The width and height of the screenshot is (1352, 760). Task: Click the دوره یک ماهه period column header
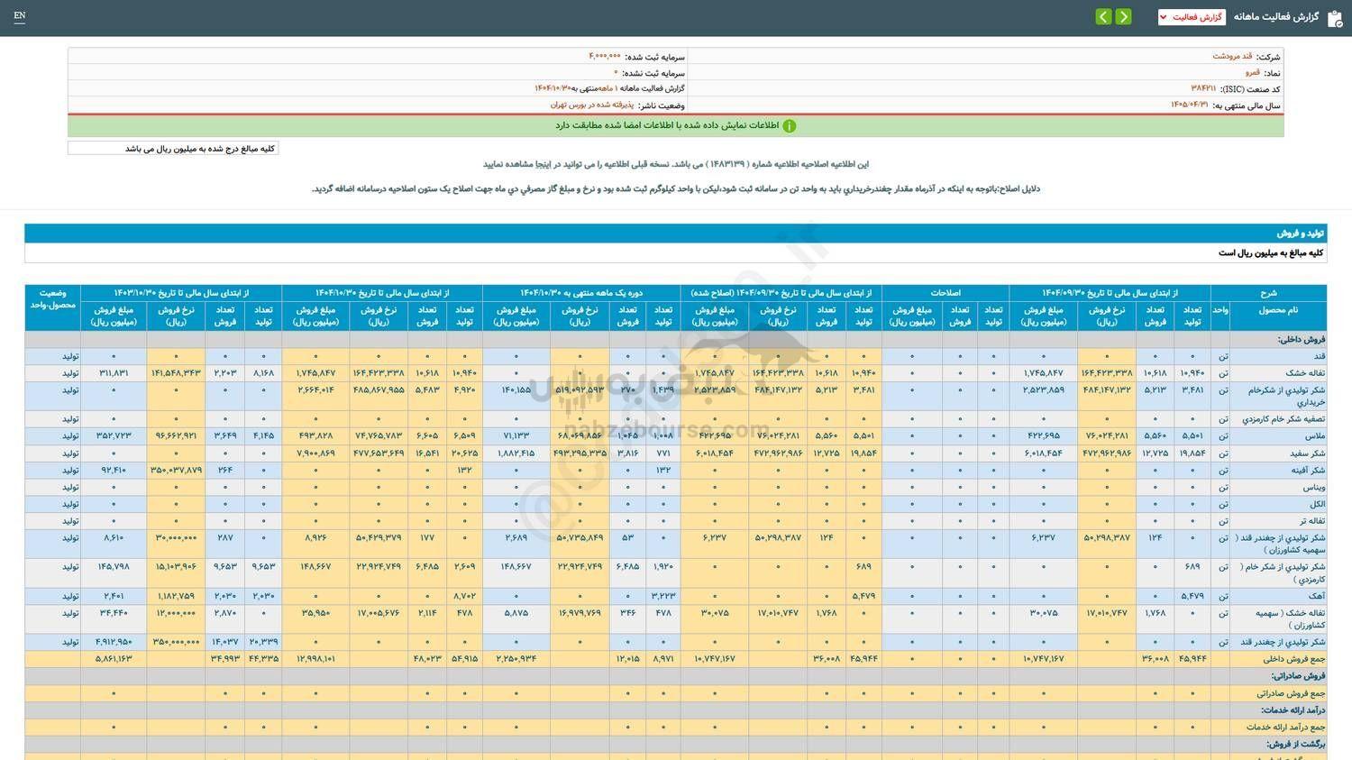tap(581, 293)
